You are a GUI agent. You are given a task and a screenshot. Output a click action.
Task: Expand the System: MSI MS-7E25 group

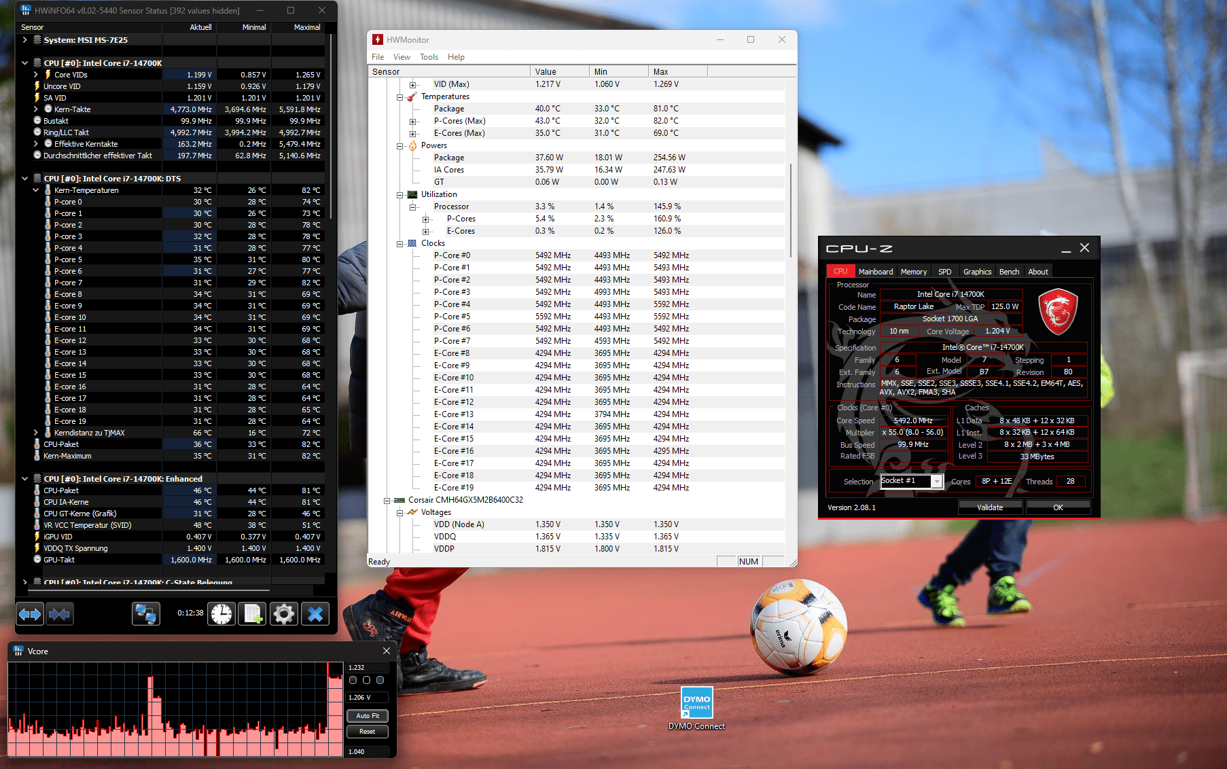pos(25,40)
